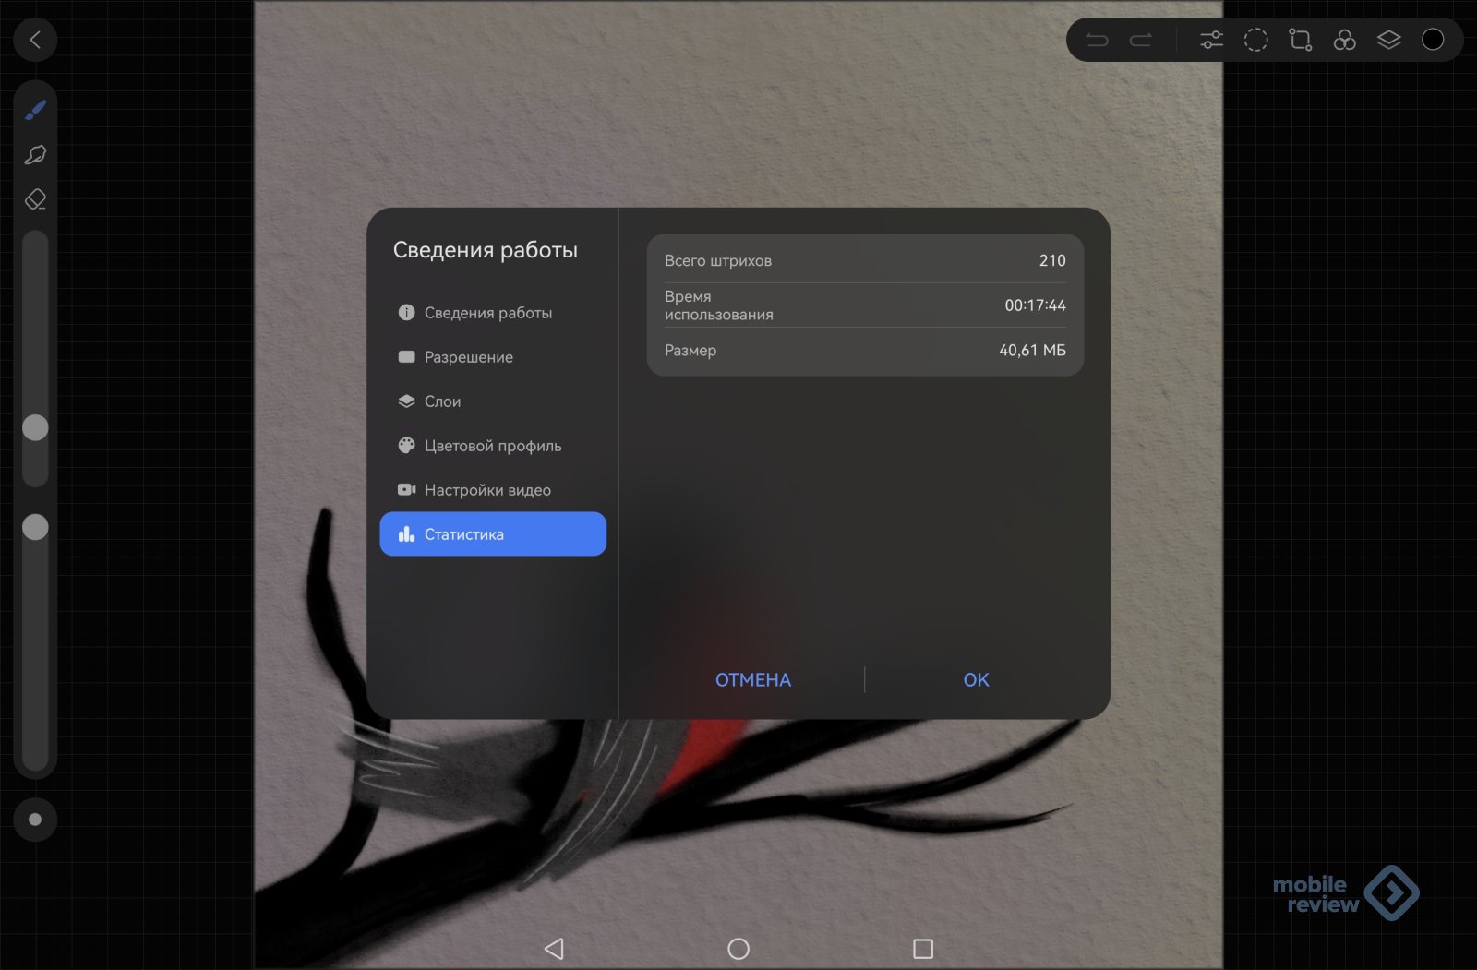Click the Всего штрихов label
The width and height of the screenshot is (1477, 970).
[718, 261]
